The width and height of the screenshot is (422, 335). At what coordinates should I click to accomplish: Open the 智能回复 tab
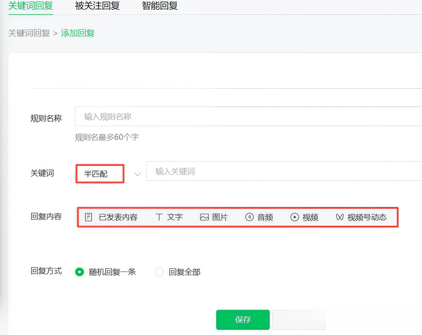point(159,5)
